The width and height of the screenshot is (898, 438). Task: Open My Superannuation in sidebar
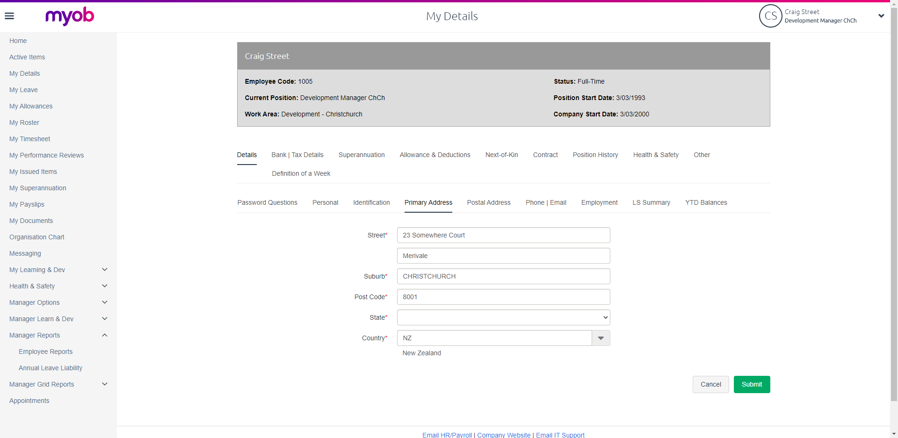click(37, 188)
